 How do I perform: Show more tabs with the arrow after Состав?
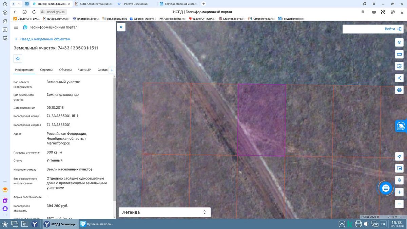(112, 70)
